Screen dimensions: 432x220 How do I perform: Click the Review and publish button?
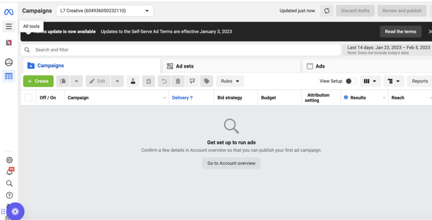(x=402, y=11)
